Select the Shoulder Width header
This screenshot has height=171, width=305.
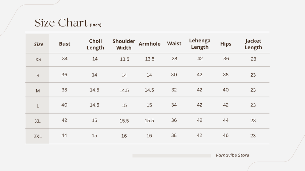[124, 45]
